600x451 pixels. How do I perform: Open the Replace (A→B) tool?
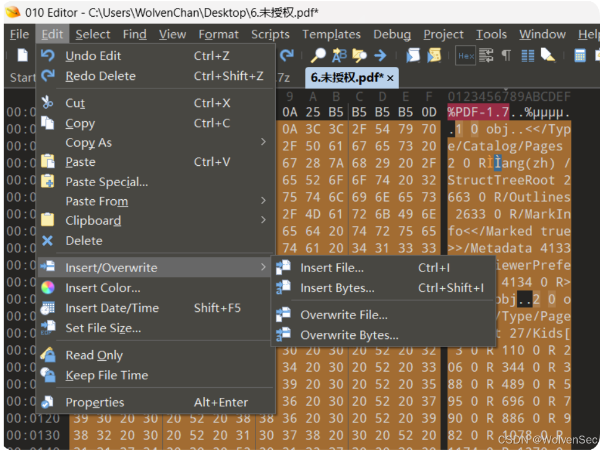pyautogui.click(x=339, y=56)
